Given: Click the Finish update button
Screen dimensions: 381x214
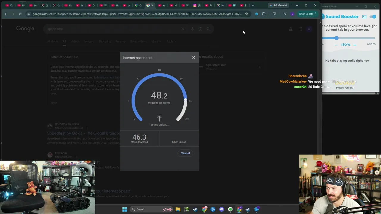Looking at the screenshot, I should pyautogui.click(x=307, y=14).
